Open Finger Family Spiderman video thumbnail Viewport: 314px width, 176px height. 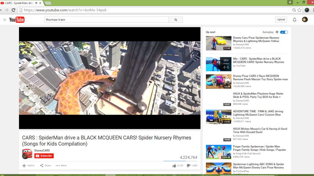[218, 152]
